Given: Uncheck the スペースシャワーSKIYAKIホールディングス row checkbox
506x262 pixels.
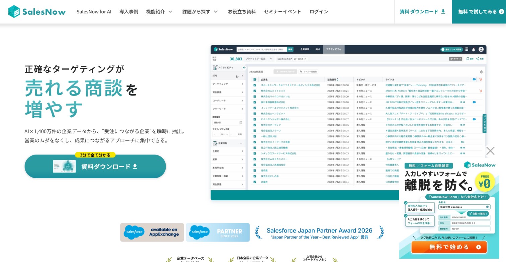Looking at the screenshot, I should click(x=255, y=85).
